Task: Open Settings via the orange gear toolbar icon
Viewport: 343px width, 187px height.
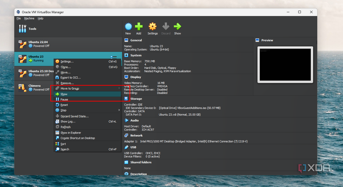Action: (153, 27)
